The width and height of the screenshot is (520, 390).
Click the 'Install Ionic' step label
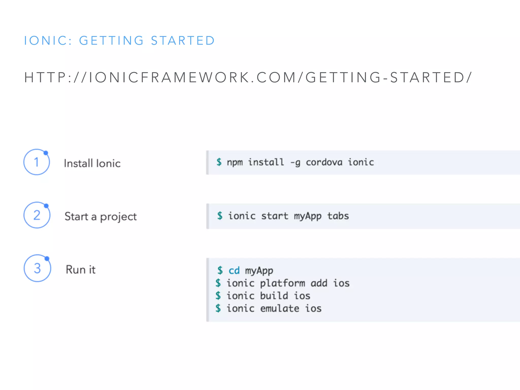[92, 163]
